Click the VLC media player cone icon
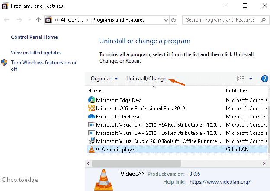 pos(91,150)
